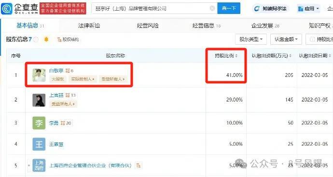Open 白敬亭's avatar photo
This screenshot has height=177, width=333.
point(39,75)
